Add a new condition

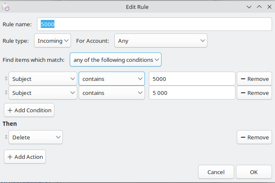(29, 110)
